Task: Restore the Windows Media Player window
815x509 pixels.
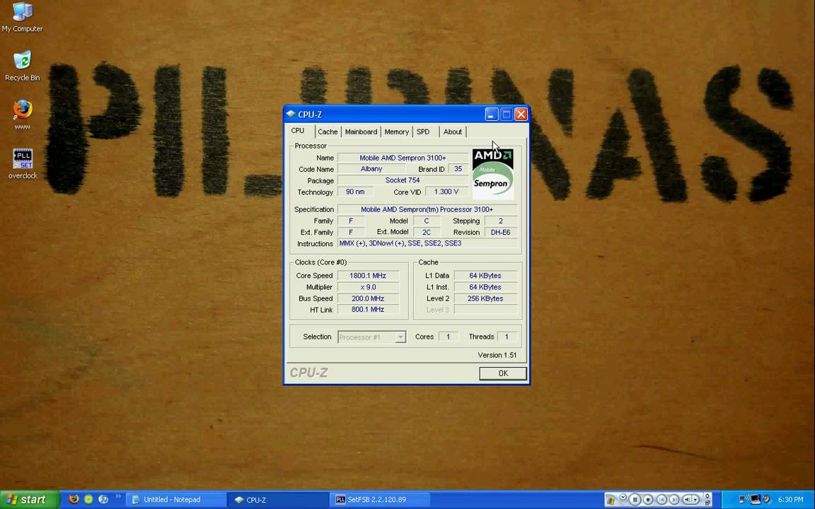Action: tap(707, 504)
